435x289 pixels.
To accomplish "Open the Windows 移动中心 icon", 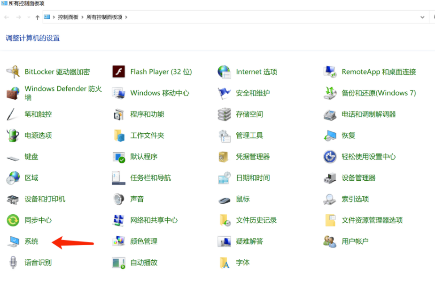I will point(118,93).
